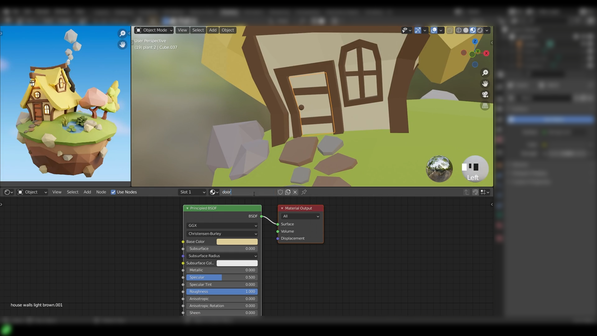Switch to Rendered viewport shading sphere icon
597x336 pixels.
pos(480,30)
